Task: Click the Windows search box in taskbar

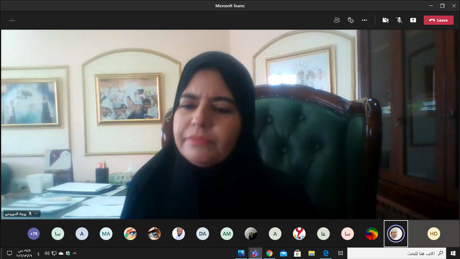Action: [x=402, y=253]
